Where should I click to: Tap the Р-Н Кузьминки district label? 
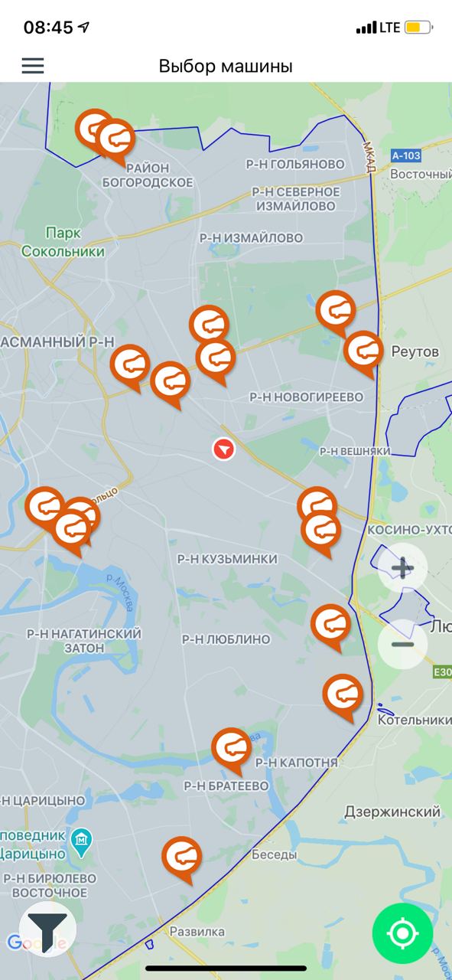(227, 559)
